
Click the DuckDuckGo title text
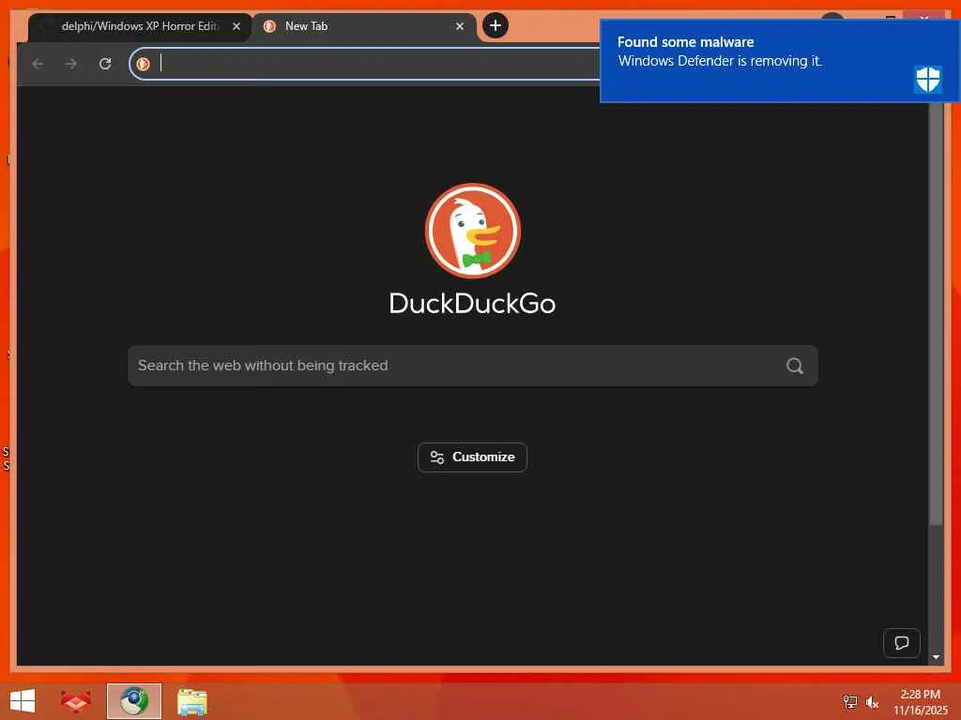pyautogui.click(x=473, y=304)
